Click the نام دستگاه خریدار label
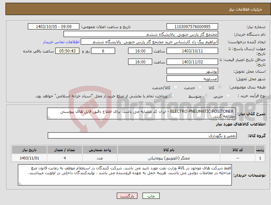Screen dimensions: 271x205 point(250,35)
